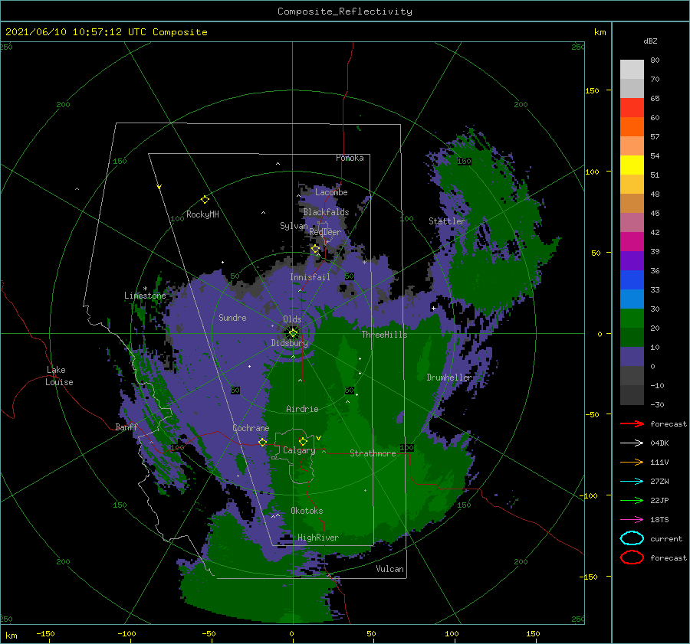690x644 pixels.
Task: Click the Innisfail city label
Action: [310, 277]
